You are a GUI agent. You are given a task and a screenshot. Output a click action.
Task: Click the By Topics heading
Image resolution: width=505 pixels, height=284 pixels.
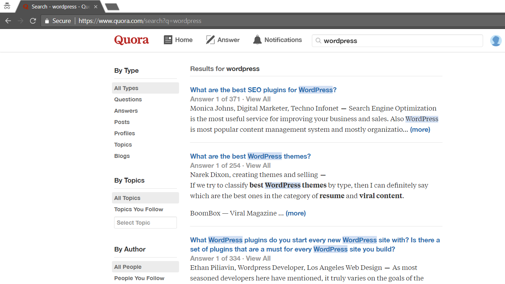pyautogui.click(x=129, y=180)
